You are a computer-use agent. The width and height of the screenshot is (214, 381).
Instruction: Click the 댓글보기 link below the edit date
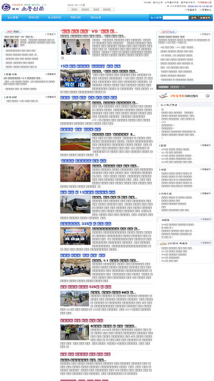[191, 10]
